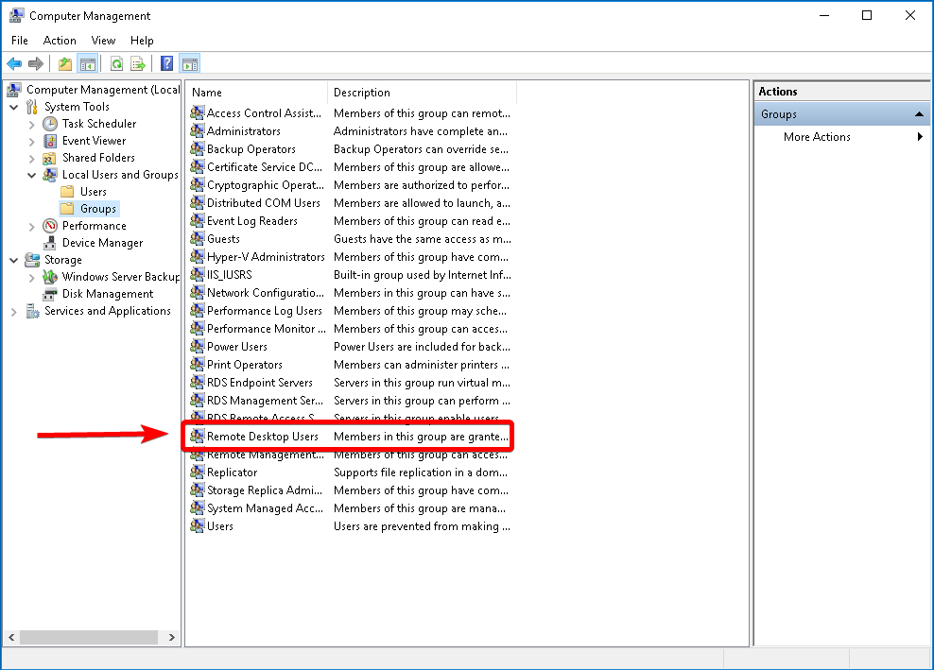Click the Services and Applications icon

[32, 311]
